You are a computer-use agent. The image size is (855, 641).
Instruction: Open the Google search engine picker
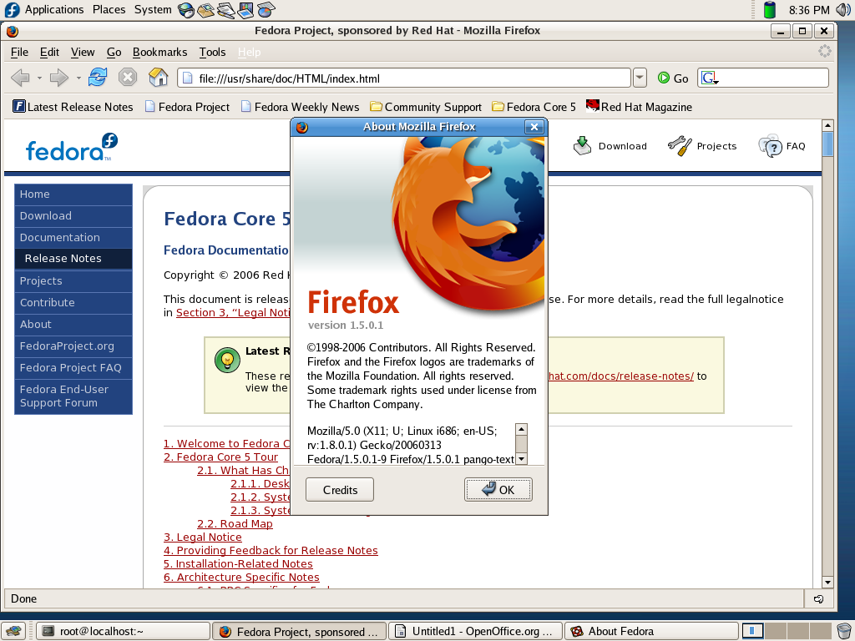pyautogui.click(x=710, y=78)
